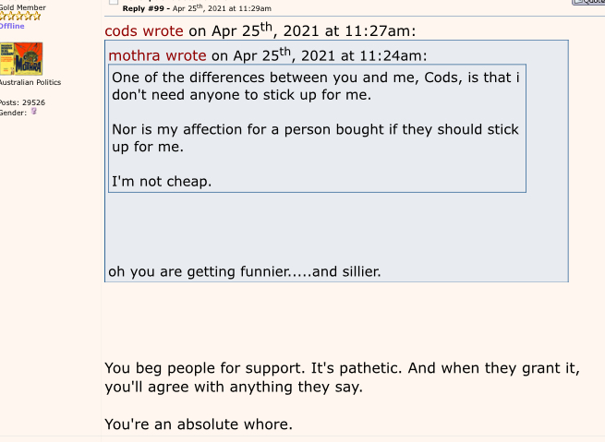Click the 'You beg people for support' paragraph
This screenshot has width=605, height=442.
point(342,377)
